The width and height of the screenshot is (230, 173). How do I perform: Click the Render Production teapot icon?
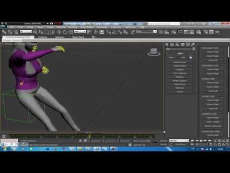click(x=217, y=32)
